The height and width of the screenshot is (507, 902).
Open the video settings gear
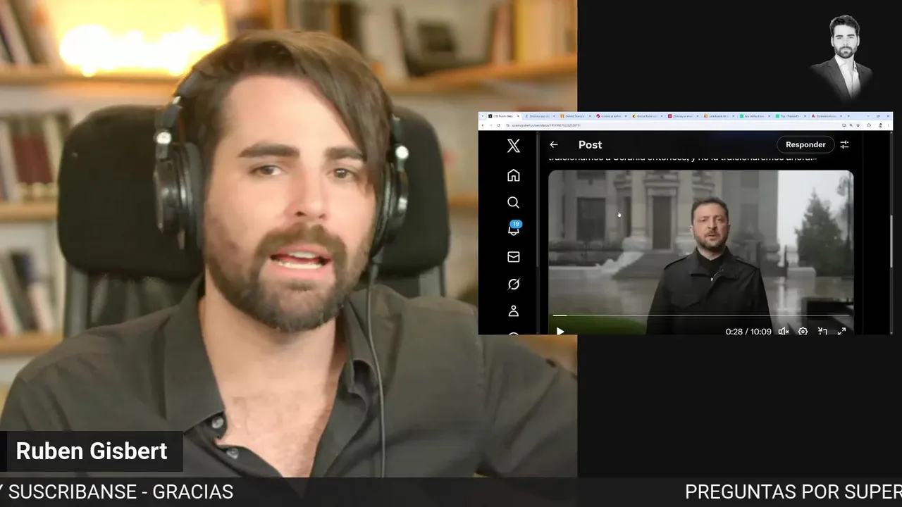pos(803,331)
